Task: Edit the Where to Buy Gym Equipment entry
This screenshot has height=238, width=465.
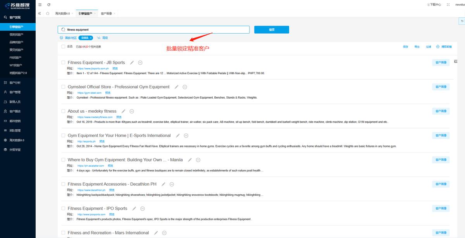Action: [190, 160]
